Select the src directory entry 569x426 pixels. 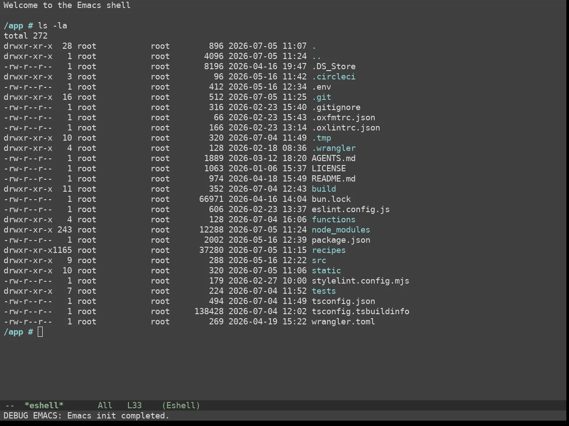click(x=319, y=260)
